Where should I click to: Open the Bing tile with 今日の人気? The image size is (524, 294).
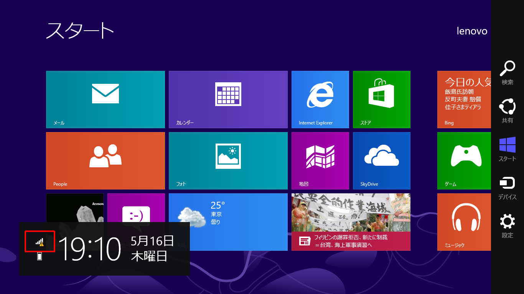click(x=464, y=100)
